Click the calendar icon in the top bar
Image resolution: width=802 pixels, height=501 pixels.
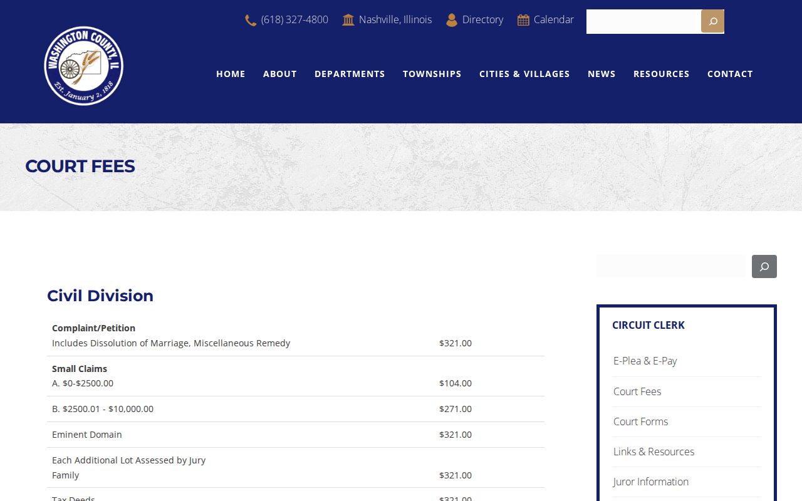(523, 20)
